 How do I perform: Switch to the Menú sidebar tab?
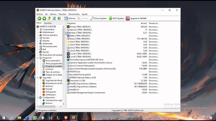(39, 23)
